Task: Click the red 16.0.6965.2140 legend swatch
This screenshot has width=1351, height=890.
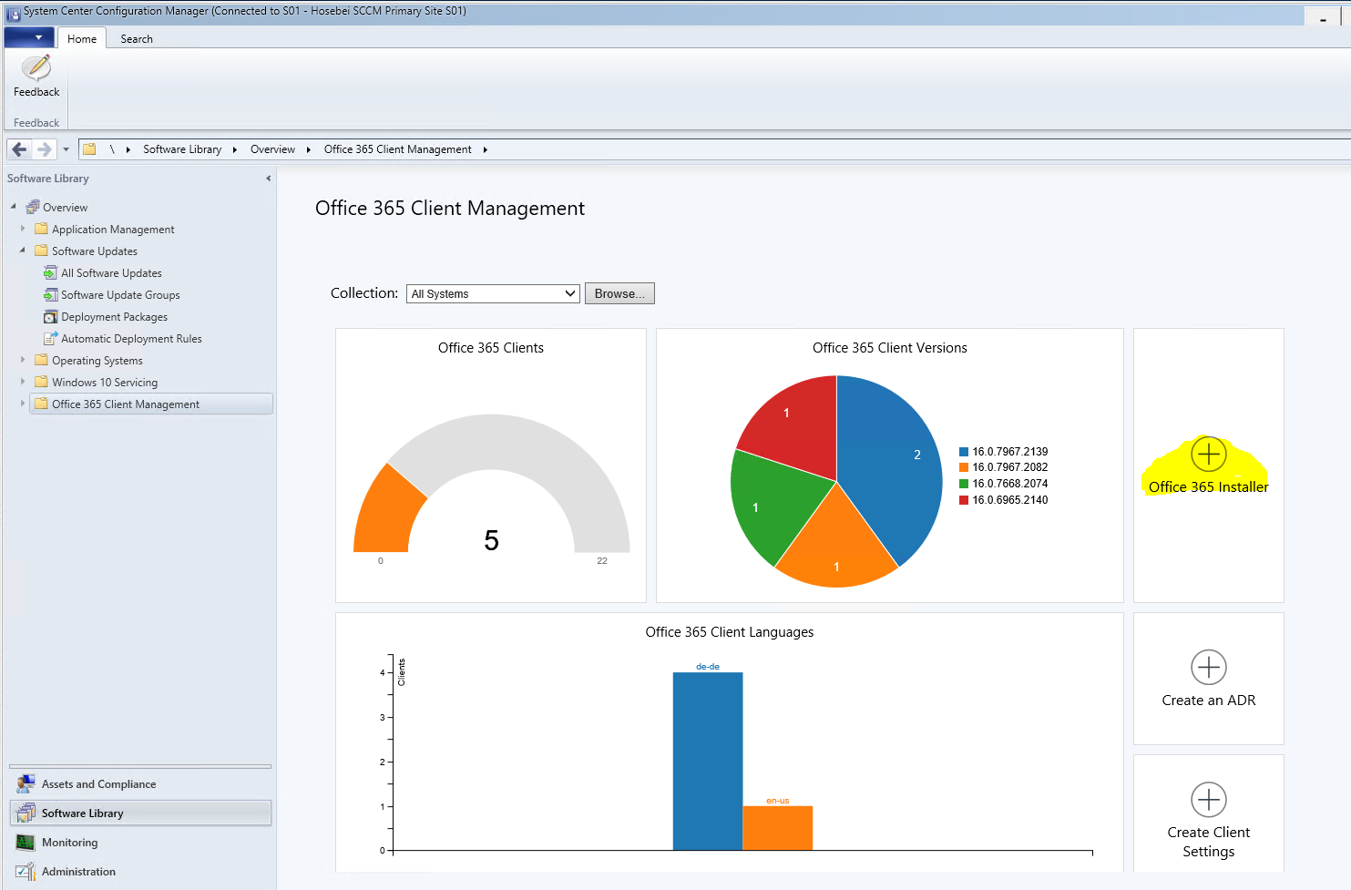Action: point(964,500)
